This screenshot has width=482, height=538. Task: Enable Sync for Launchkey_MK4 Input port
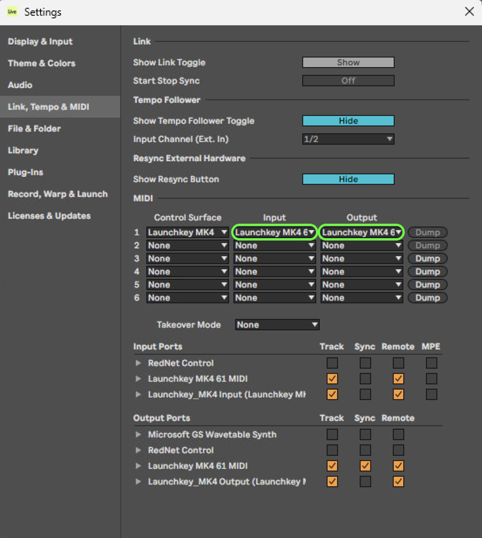click(x=365, y=394)
